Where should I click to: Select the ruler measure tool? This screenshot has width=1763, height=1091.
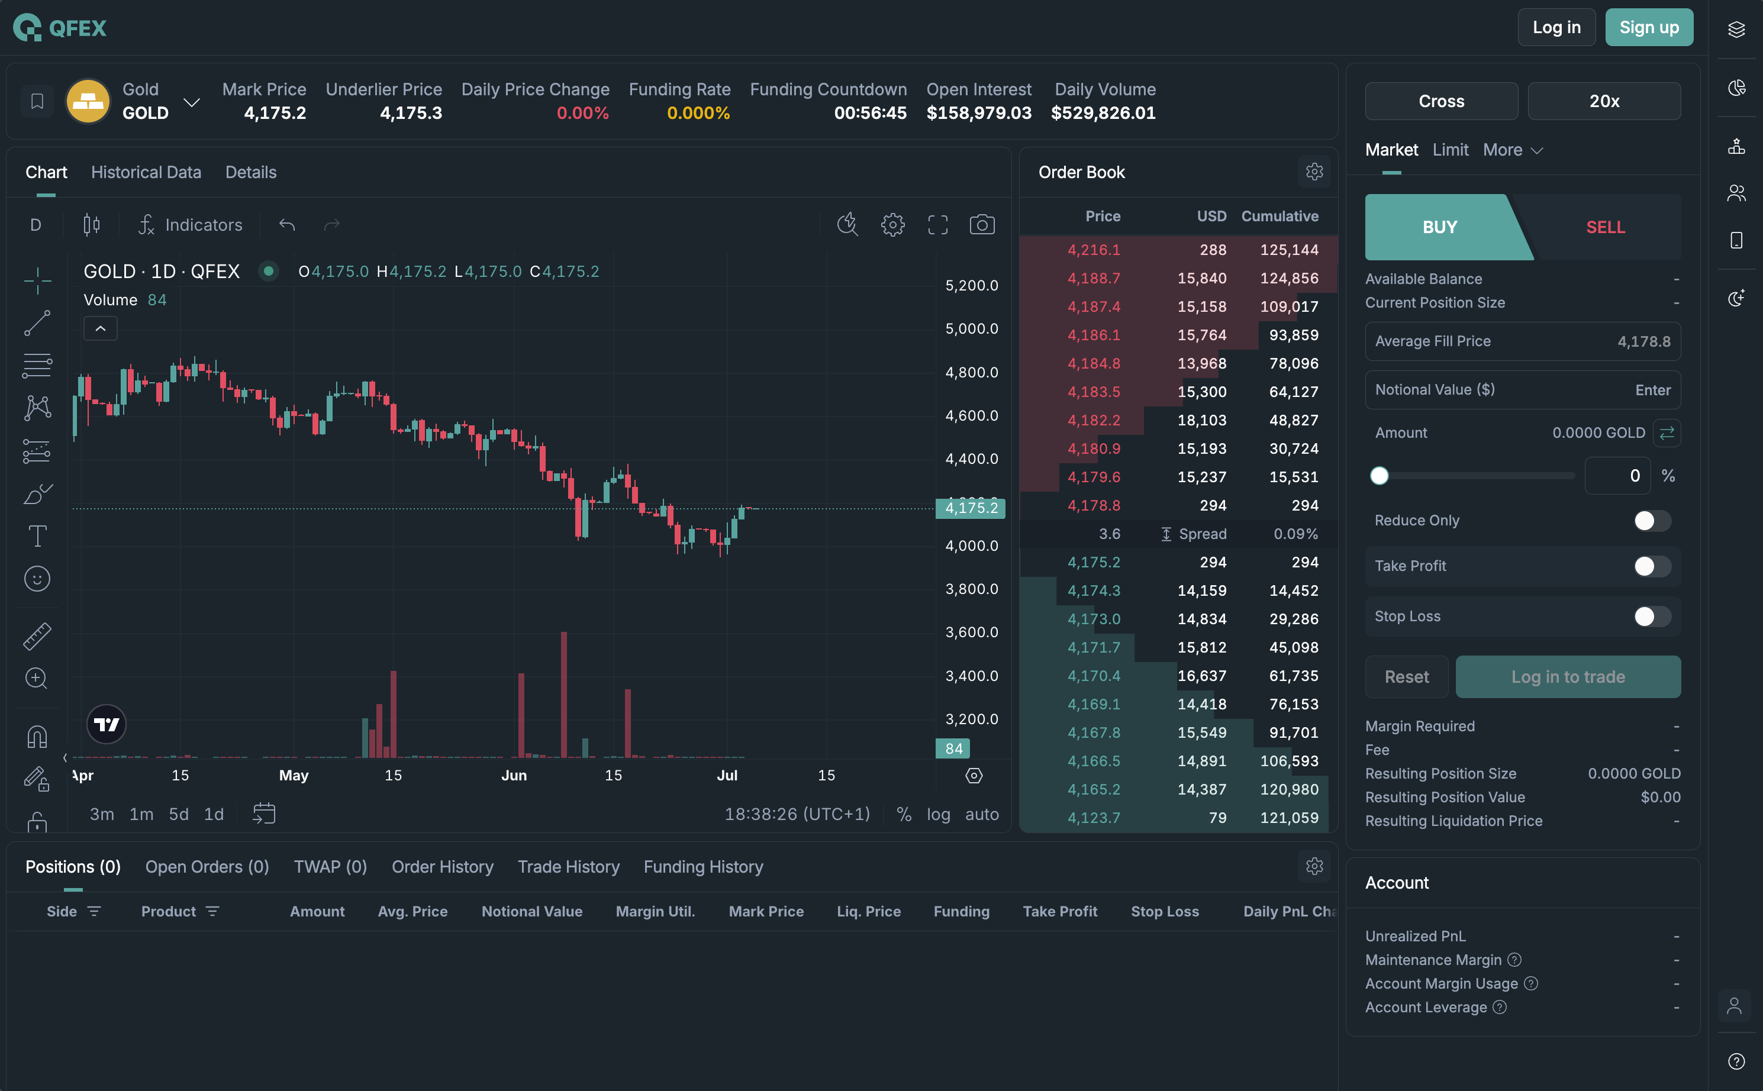pos(37,635)
